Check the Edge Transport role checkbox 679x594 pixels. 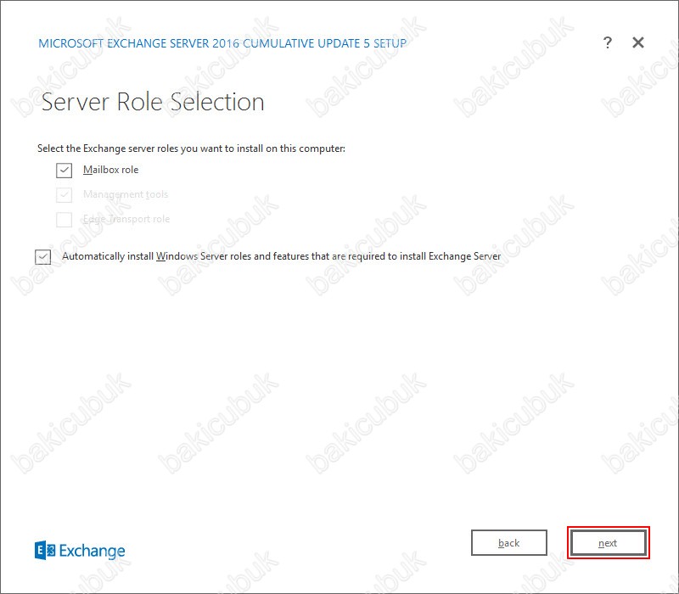click(65, 220)
